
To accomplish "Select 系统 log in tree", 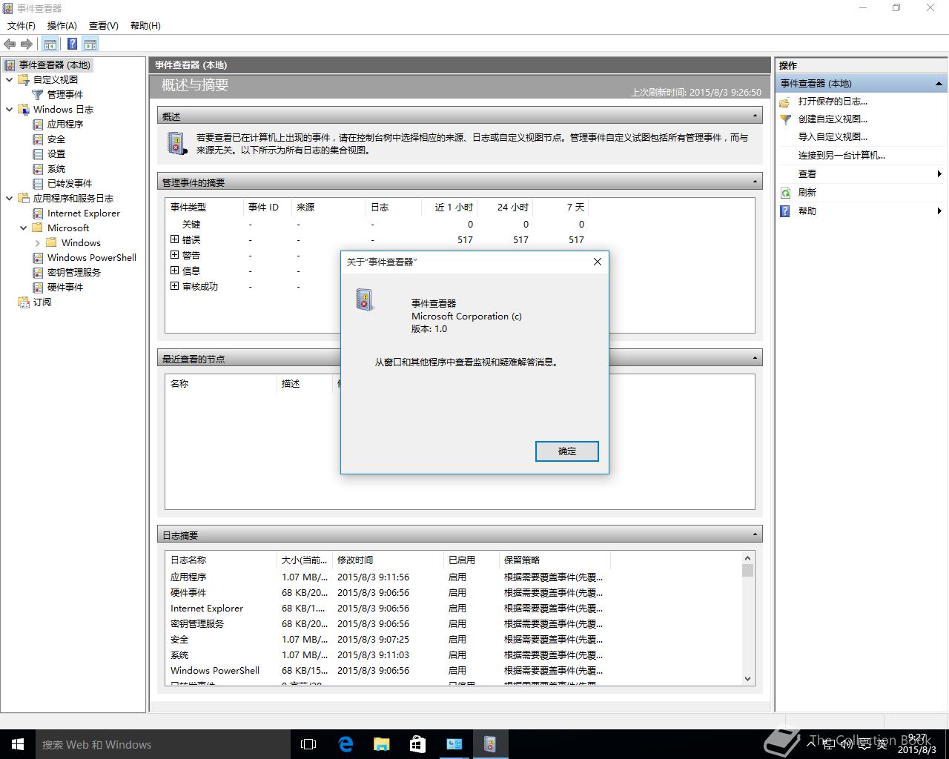I will click(56, 168).
